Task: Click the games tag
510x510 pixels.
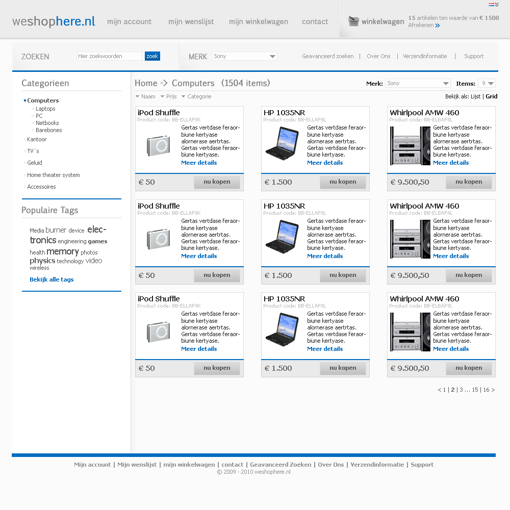Action: [97, 241]
